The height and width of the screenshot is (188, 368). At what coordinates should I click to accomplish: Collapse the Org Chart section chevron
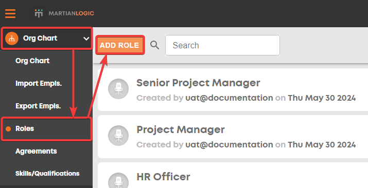(86, 39)
